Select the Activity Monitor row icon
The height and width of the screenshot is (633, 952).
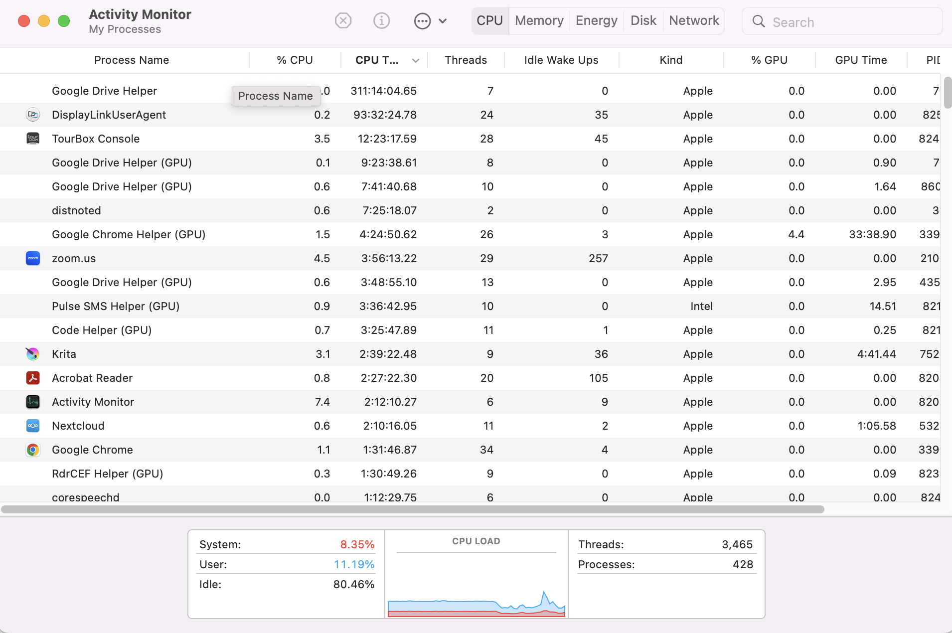(33, 402)
